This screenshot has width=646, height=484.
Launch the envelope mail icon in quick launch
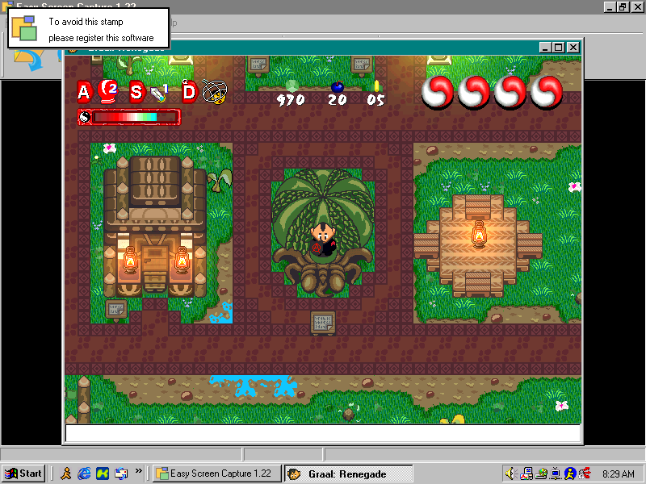click(121, 474)
